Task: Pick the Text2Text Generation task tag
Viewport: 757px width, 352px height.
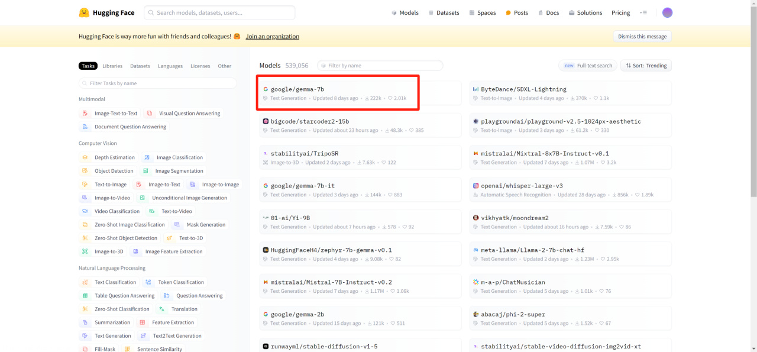Action: [x=171, y=336]
